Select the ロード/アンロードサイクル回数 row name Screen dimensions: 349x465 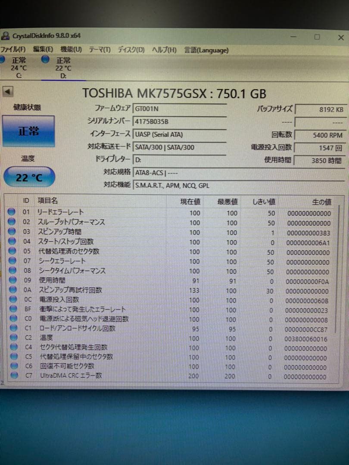(78, 328)
